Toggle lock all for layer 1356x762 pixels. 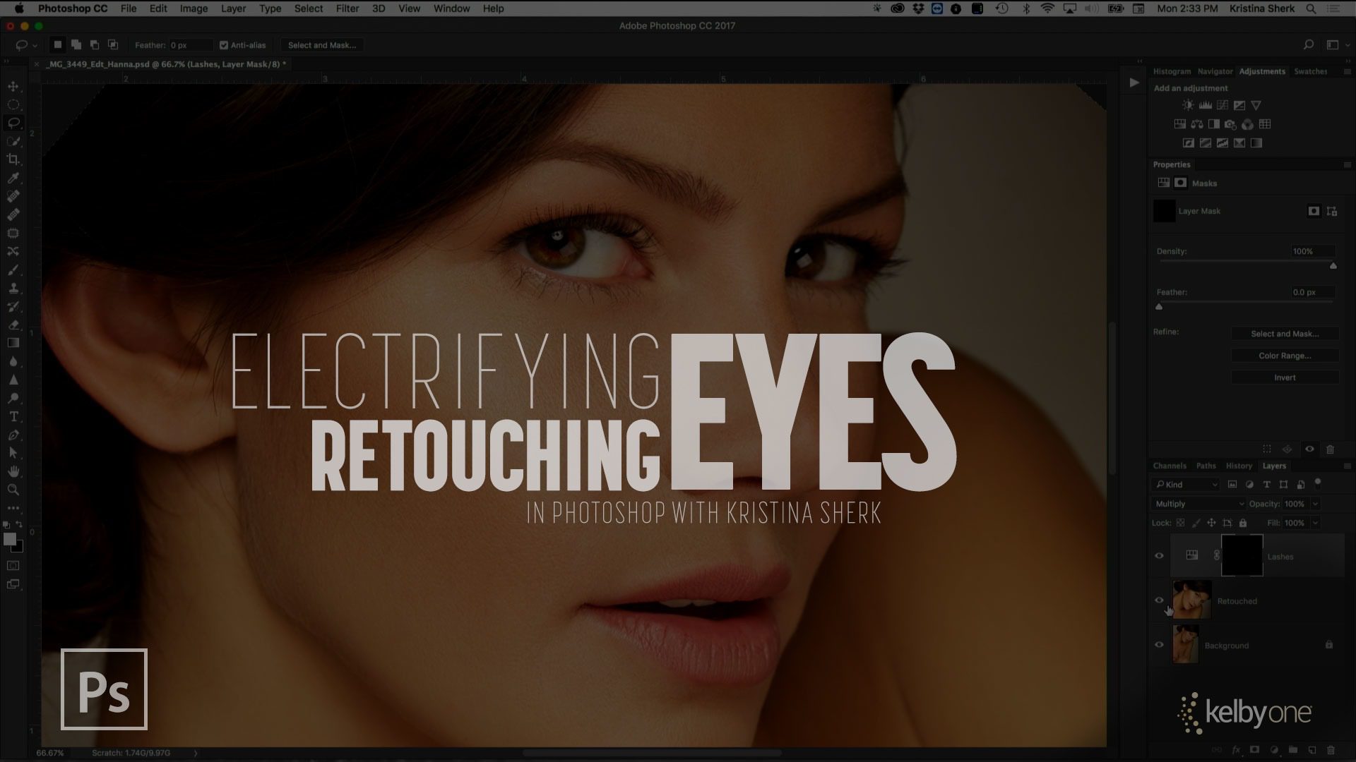1243,523
